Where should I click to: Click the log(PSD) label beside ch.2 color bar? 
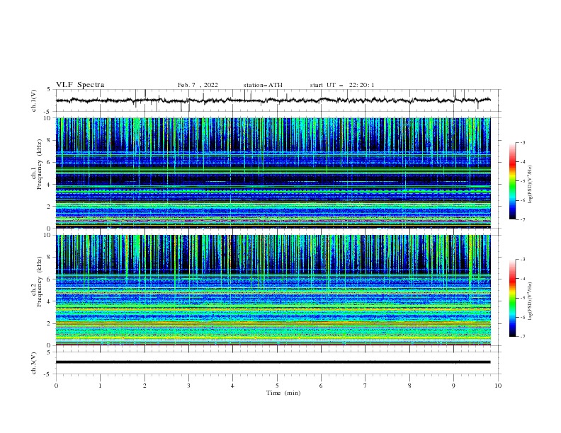click(530, 301)
